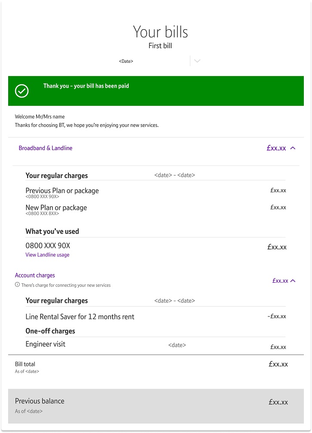The width and height of the screenshot is (312, 433).
Task: Select the Previous balance row
Action: coord(40,401)
